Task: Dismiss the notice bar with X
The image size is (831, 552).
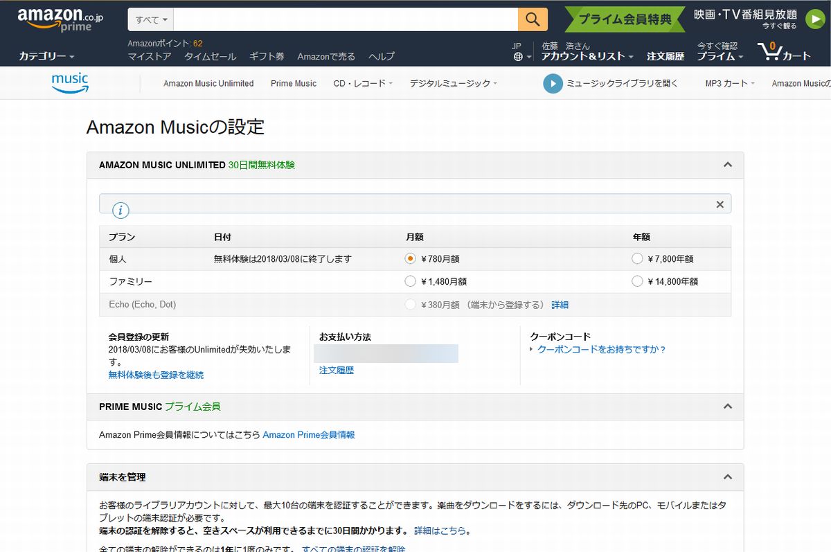Action: point(720,204)
